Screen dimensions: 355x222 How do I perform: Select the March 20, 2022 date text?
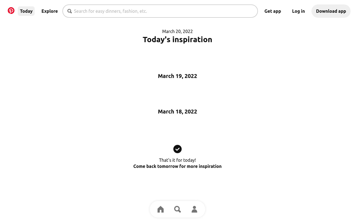[x=177, y=31]
